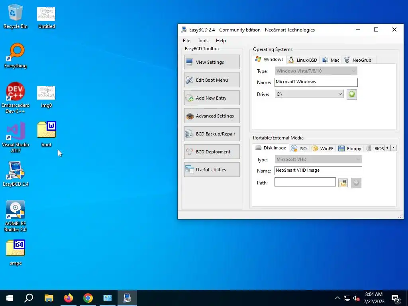Select AOMEI PE Builder 2.0 shortcut
Image resolution: width=408 pixels, height=306 pixels.
16,216
